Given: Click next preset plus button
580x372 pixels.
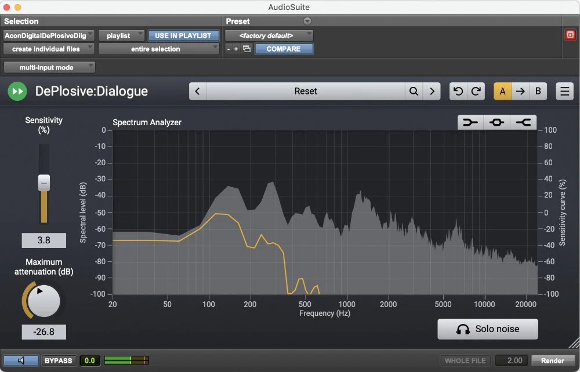Looking at the screenshot, I should 236,49.
